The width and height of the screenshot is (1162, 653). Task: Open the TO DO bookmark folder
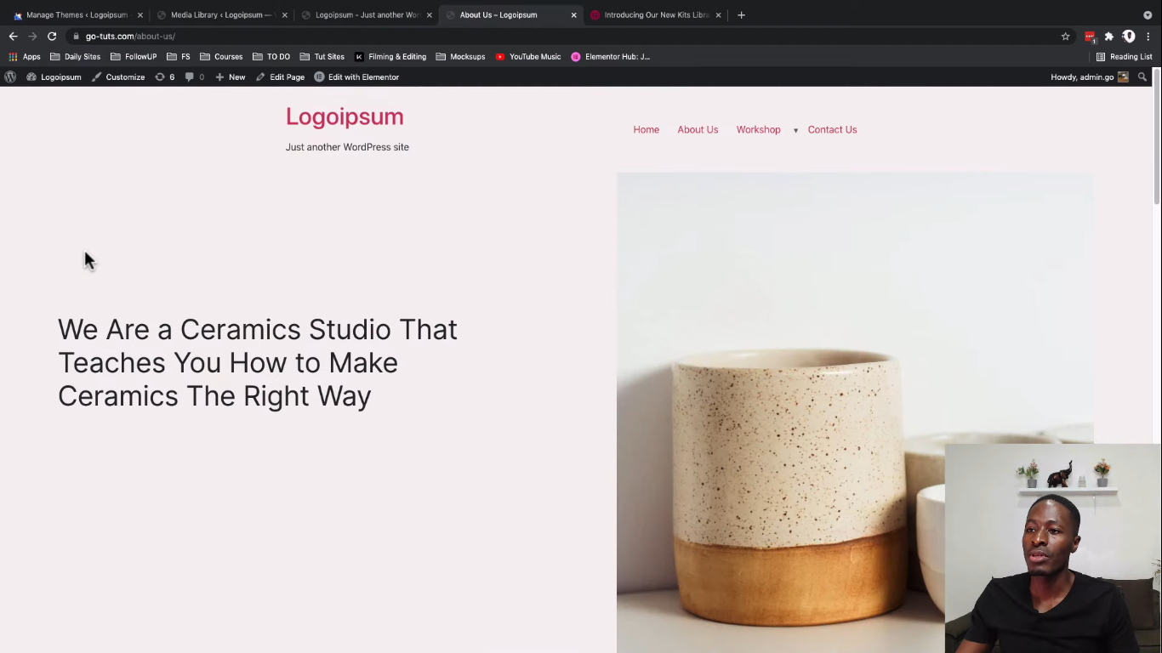(271, 57)
